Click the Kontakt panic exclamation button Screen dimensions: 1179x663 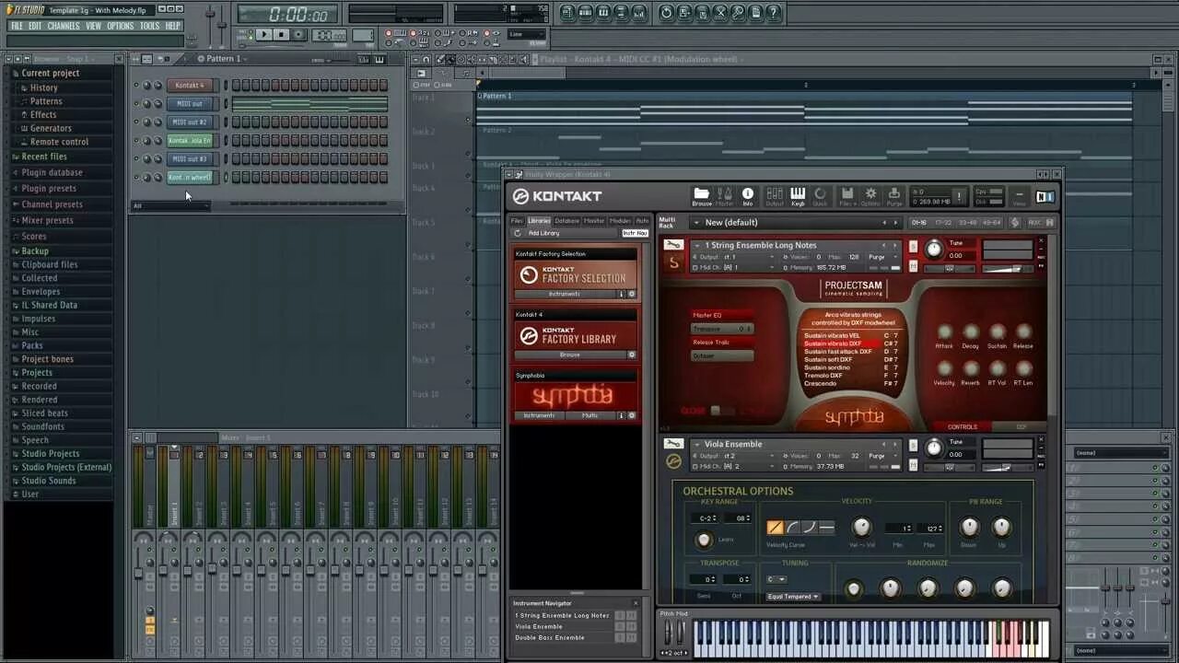tap(959, 196)
